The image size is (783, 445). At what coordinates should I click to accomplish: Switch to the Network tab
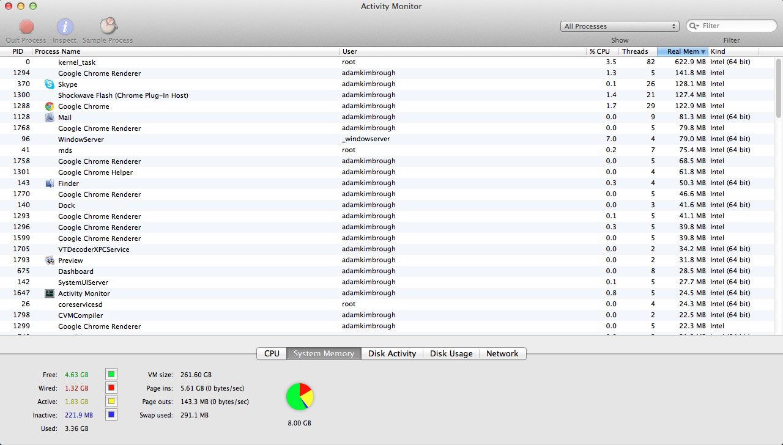(502, 353)
